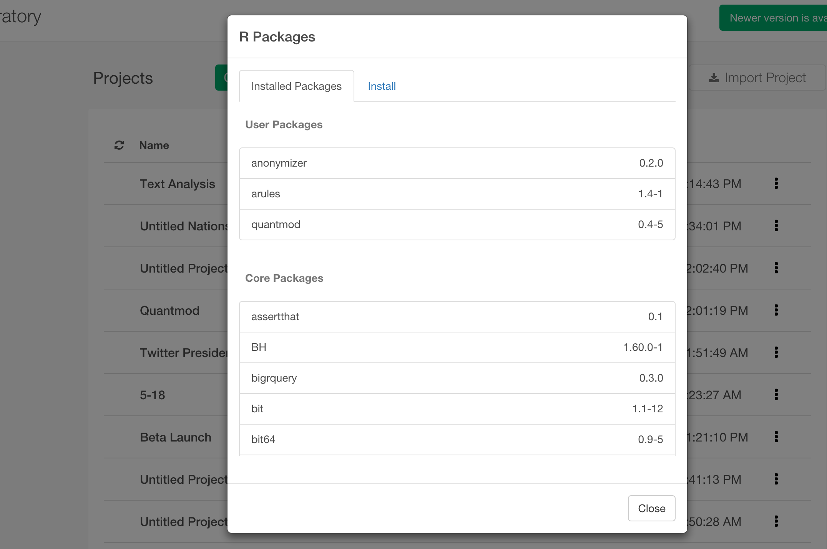Screen dimensions: 827x549
Task: Click the download icon on Import Project
Action: coord(714,78)
